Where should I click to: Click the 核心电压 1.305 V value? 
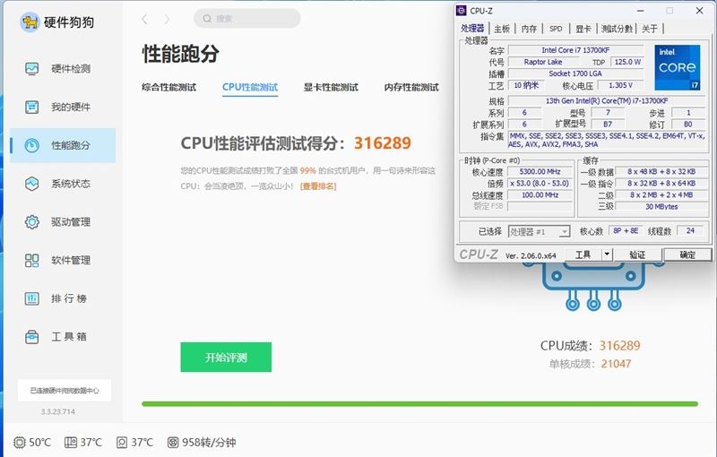[x=620, y=85]
